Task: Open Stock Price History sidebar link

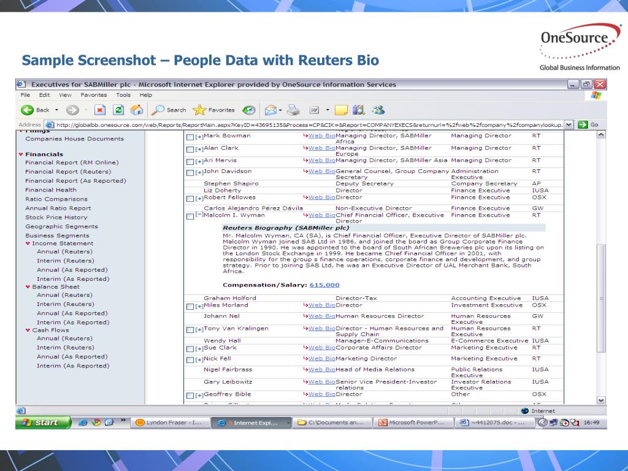Action: coord(56,218)
